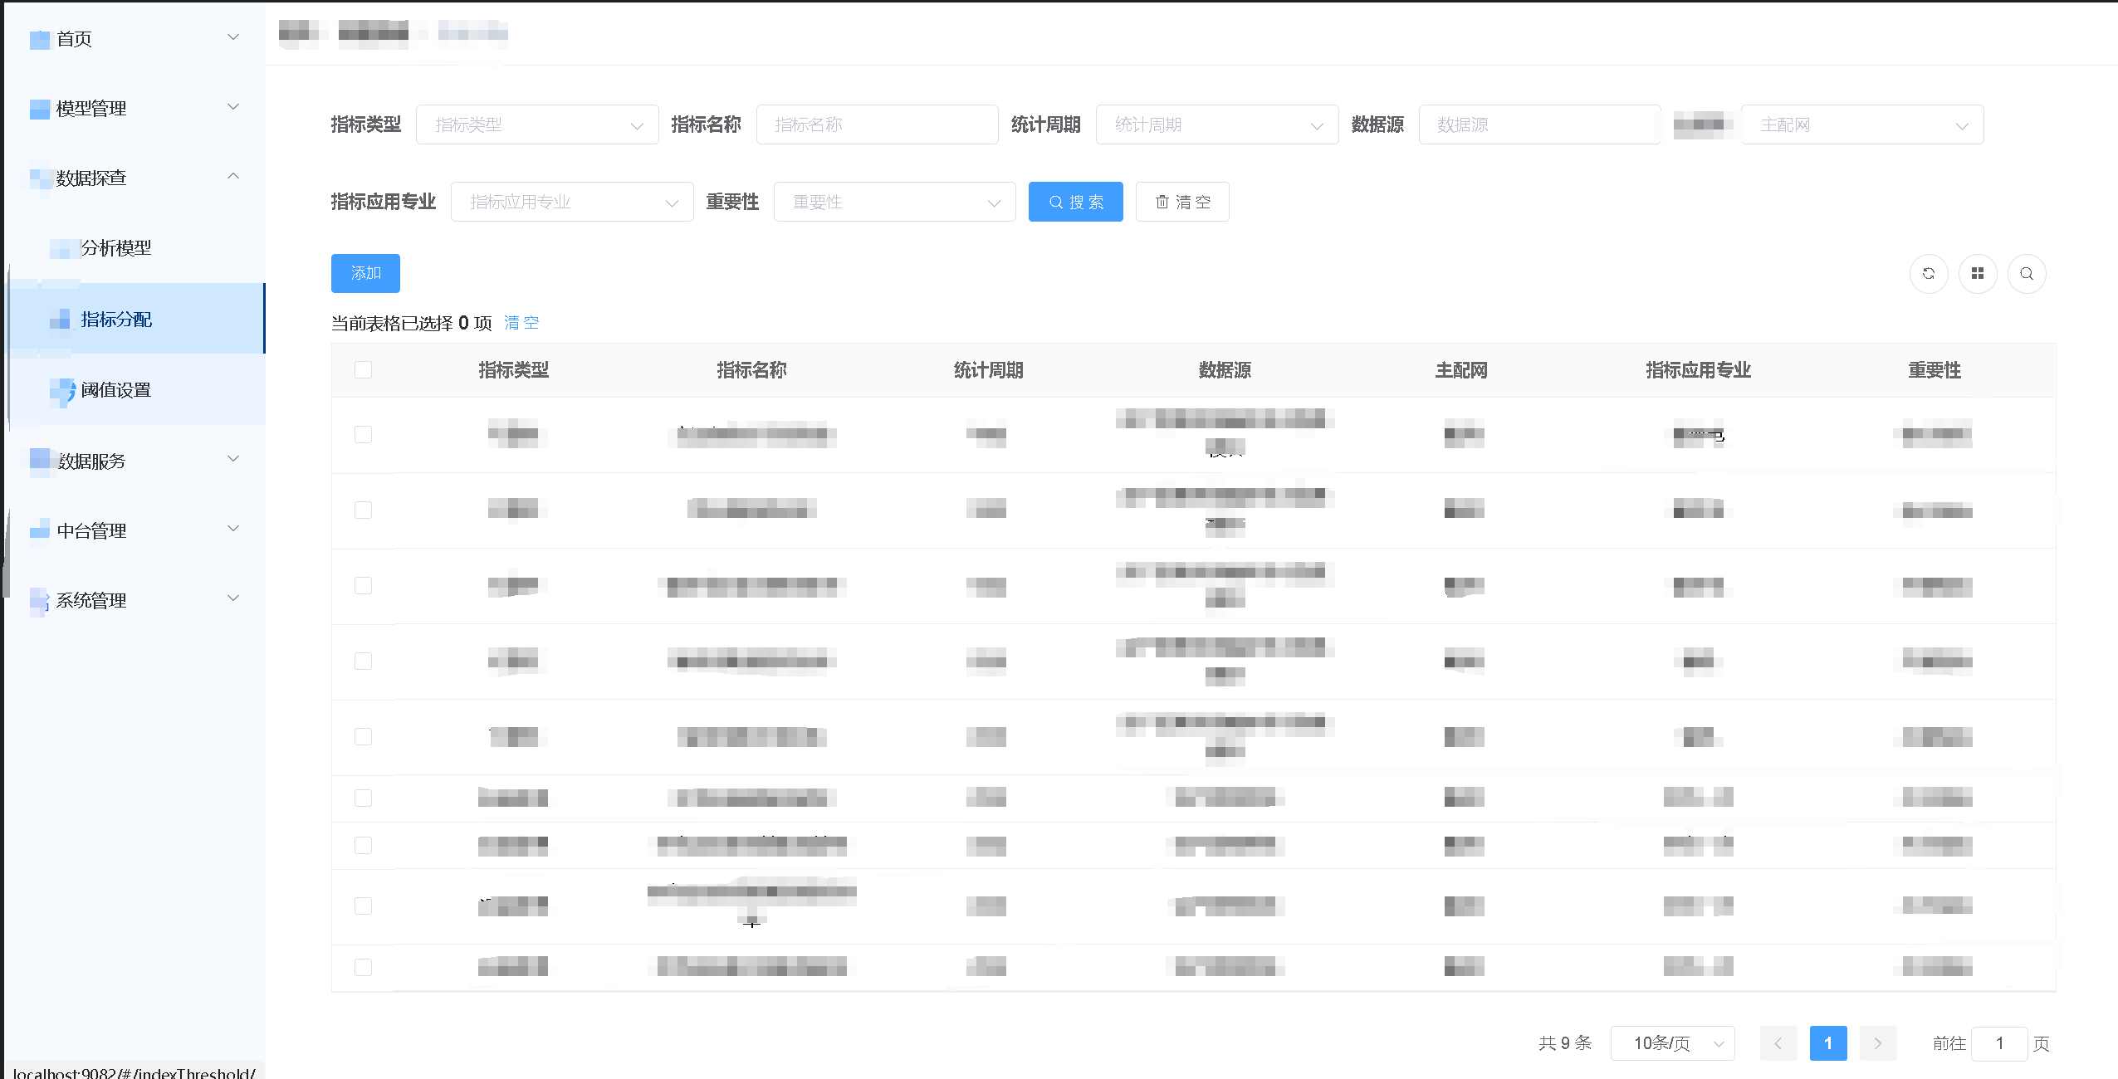This screenshot has width=2118, height=1079.
Task: Focus the 指标名称 input field
Action: (878, 124)
